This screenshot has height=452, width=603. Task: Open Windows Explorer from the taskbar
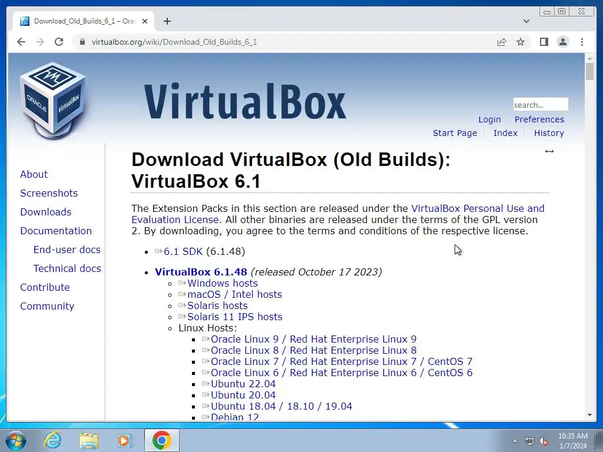89,440
